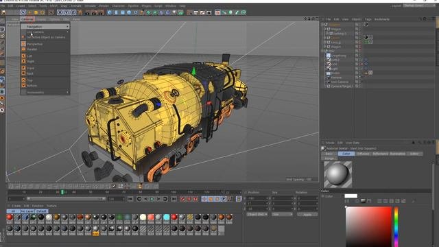Open the Size mode dropdown in coordinates
The image size is (439, 247).
pos(282,214)
